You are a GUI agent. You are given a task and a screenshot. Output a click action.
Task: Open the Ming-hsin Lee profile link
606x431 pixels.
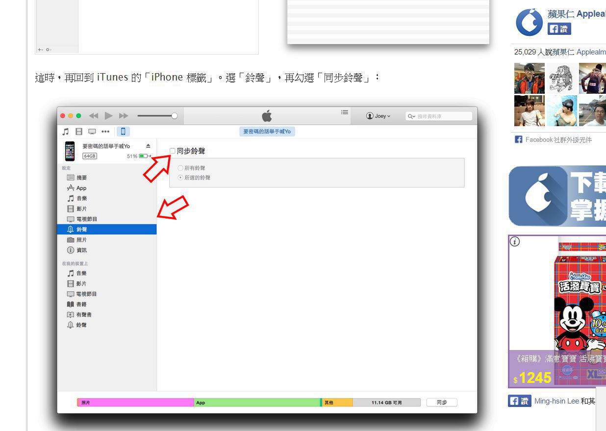pyautogui.click(x=556, y=401)
